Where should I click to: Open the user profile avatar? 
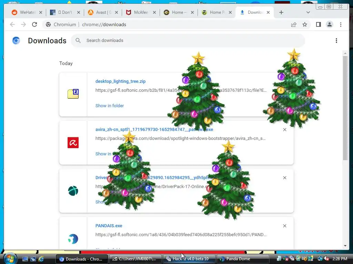pyautogui.click(x=330, y=24)
